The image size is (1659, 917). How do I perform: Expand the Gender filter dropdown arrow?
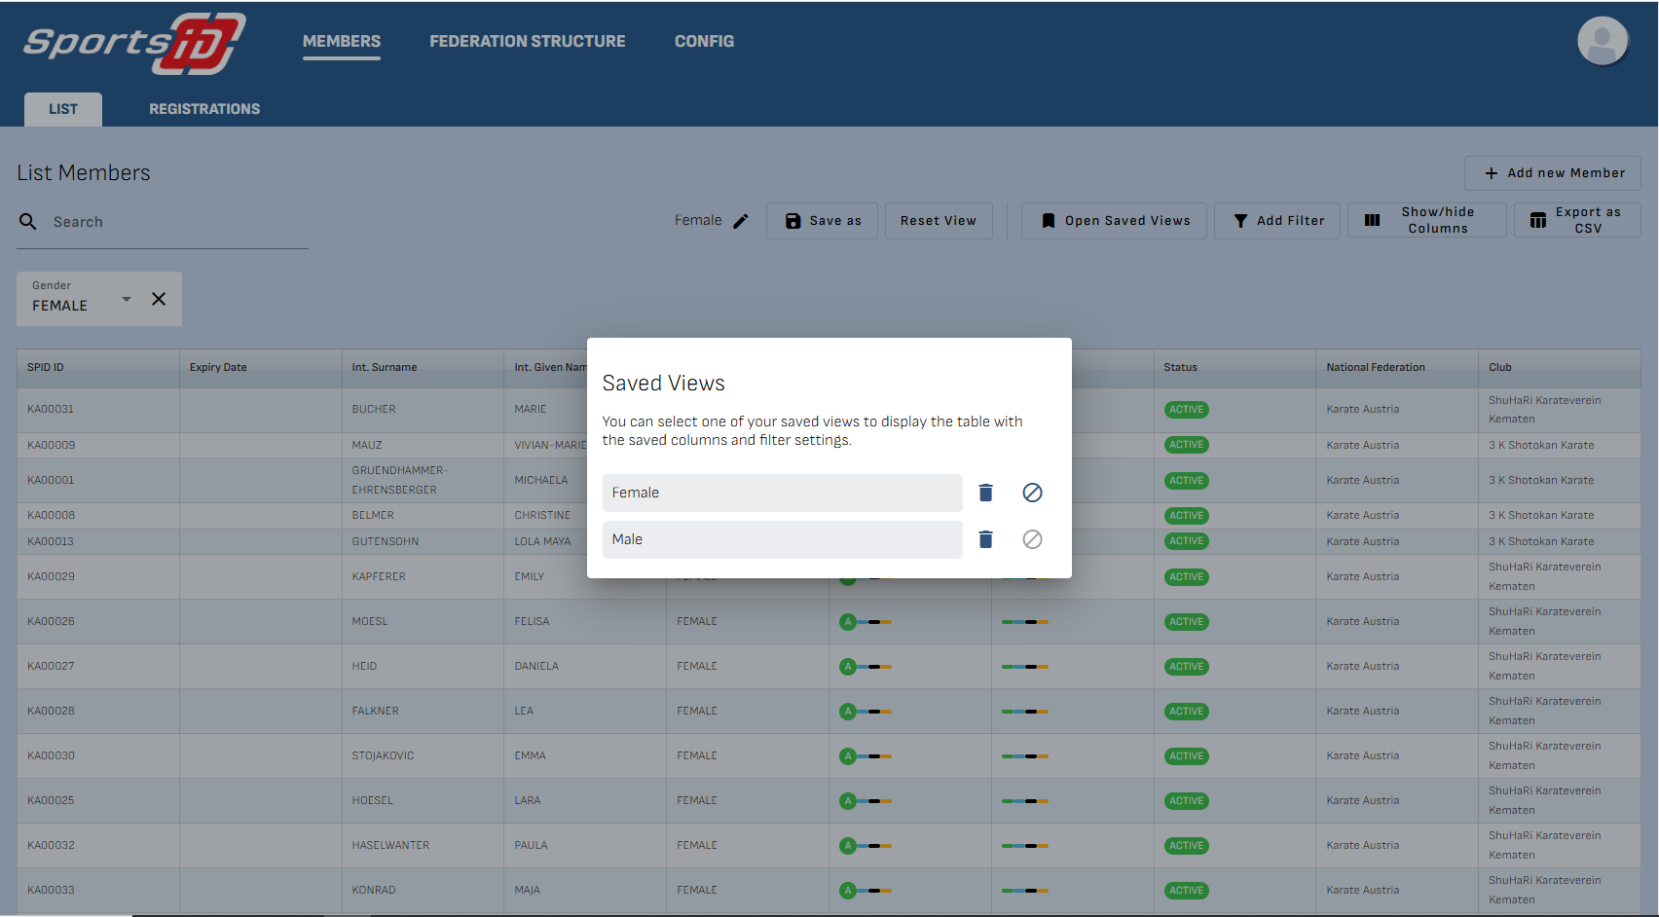(x=127, y=299)
